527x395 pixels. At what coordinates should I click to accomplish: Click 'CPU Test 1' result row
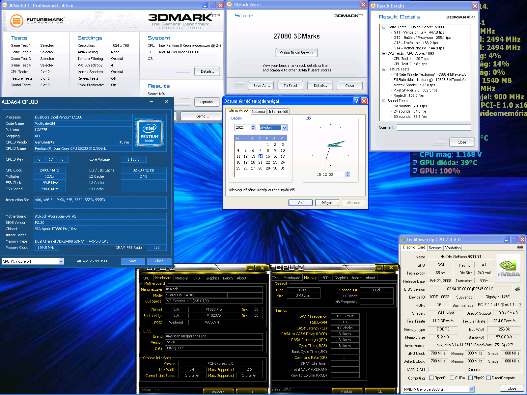coord(411,59)
